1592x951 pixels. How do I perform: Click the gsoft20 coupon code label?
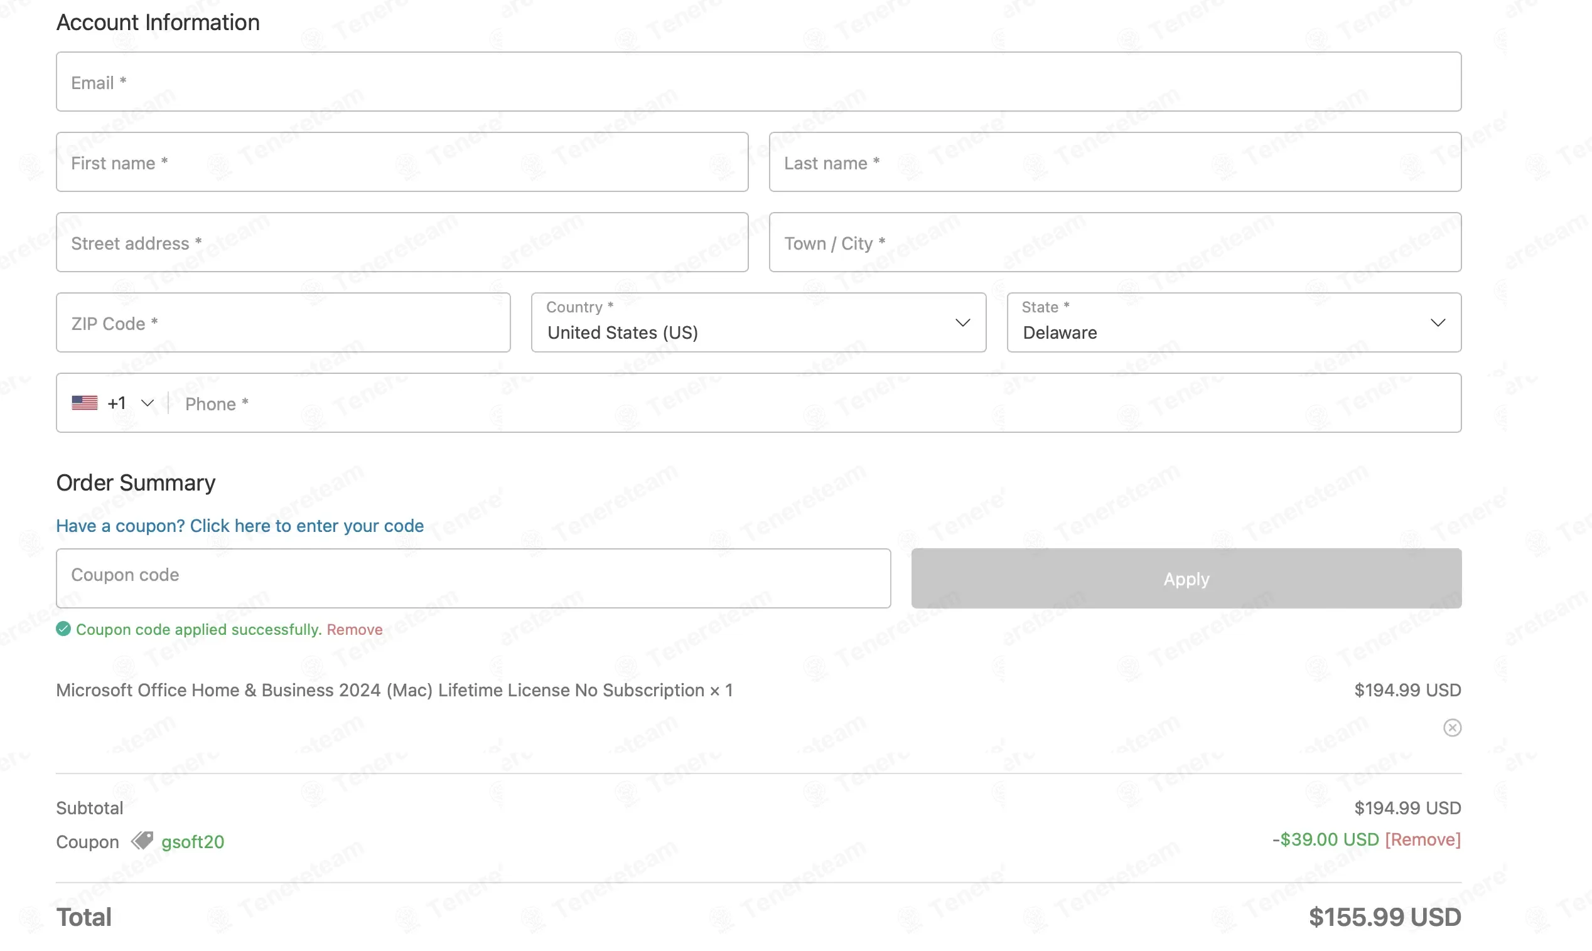[x=192, y=841]
